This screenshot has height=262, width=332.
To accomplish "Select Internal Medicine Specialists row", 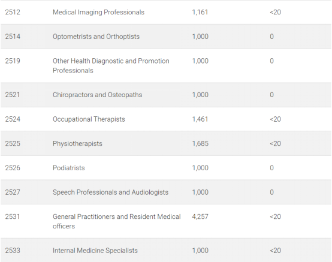I will pyautogui.click(x=166, y=251).
